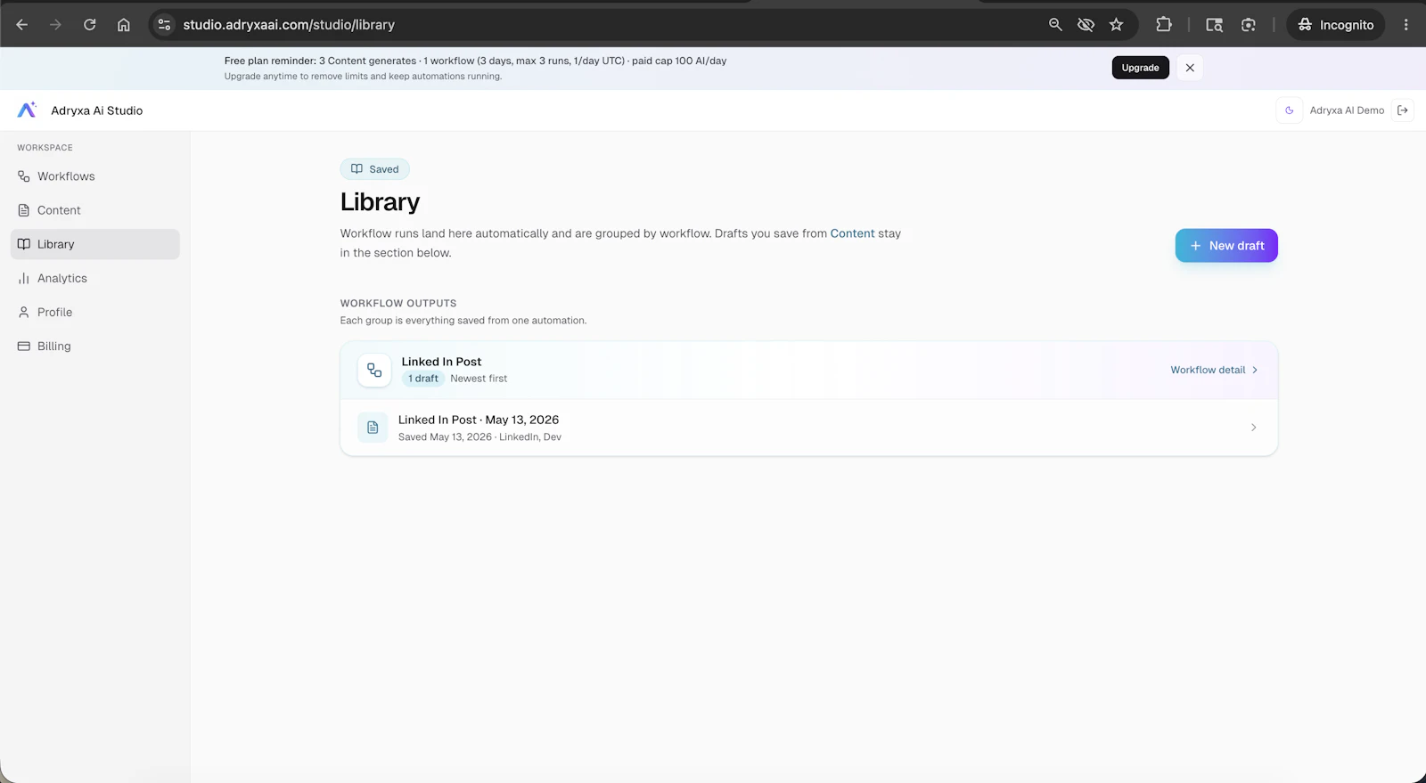Click the Saved badge above Library
The height and width of the screenshot is (783, 1426).
tap(375, 169)
